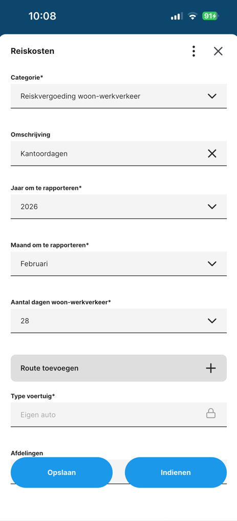
Task: Tap the lock icon in Type voertuig
Action: click(x=211, y=413)
